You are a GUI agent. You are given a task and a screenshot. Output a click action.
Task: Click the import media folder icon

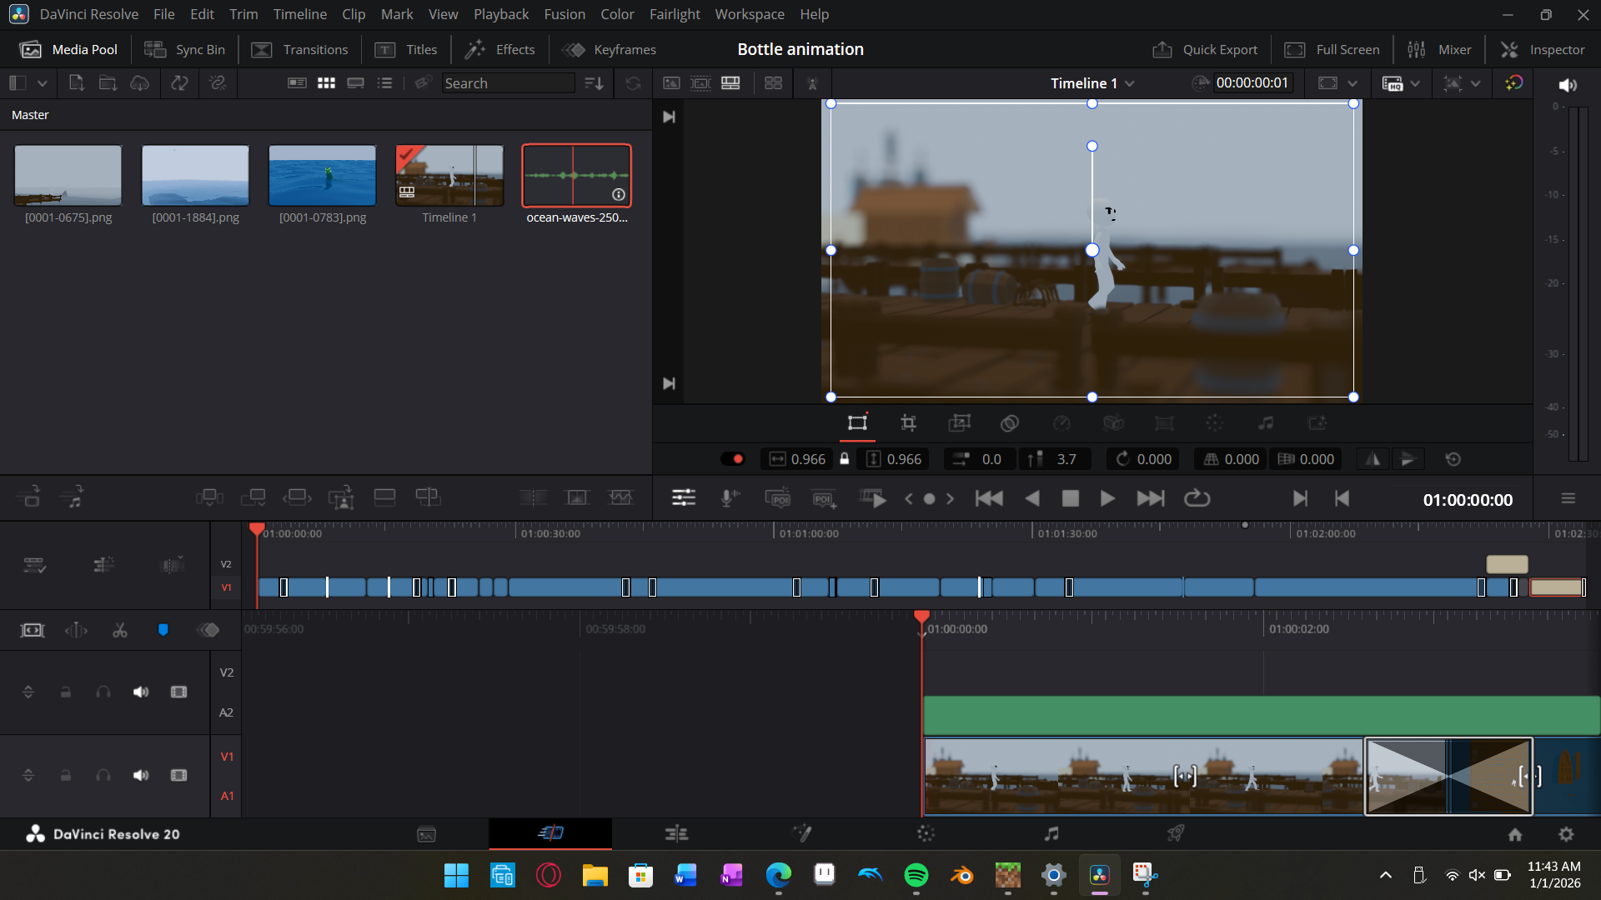(108, 83)
